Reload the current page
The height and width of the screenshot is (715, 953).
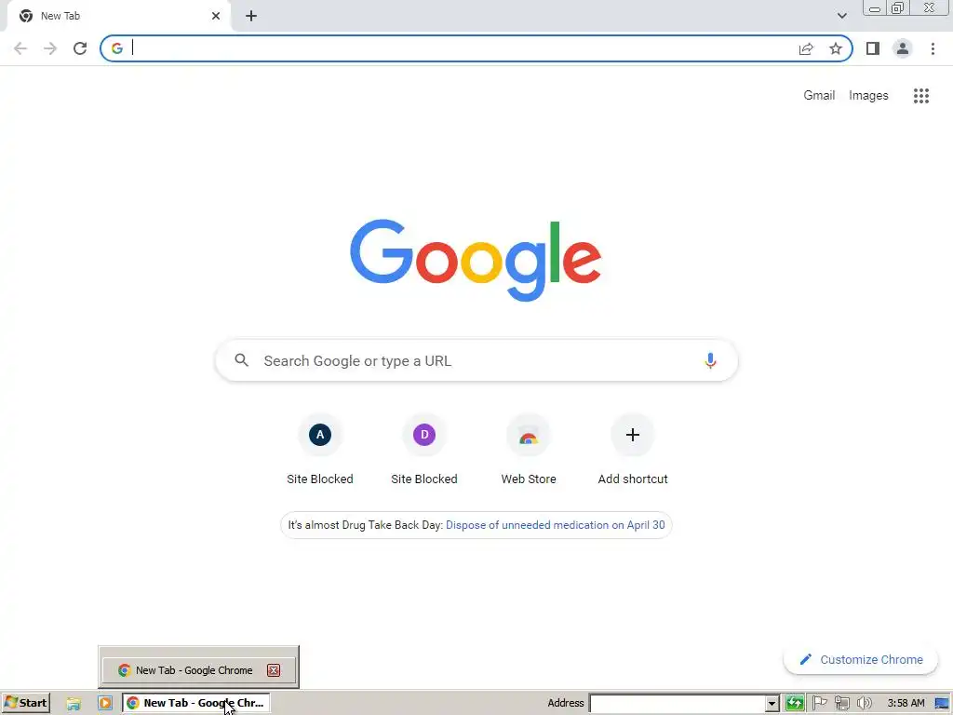(80, 48)
